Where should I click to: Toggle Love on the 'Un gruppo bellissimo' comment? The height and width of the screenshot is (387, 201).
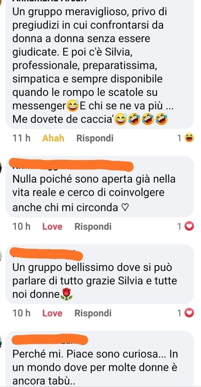[52, 313]
